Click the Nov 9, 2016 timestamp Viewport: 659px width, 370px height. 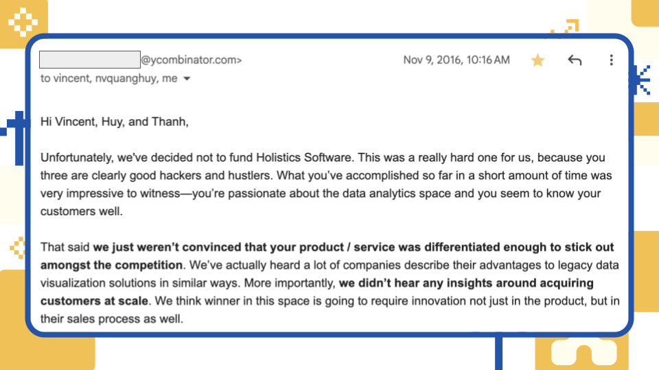(456, 60)
